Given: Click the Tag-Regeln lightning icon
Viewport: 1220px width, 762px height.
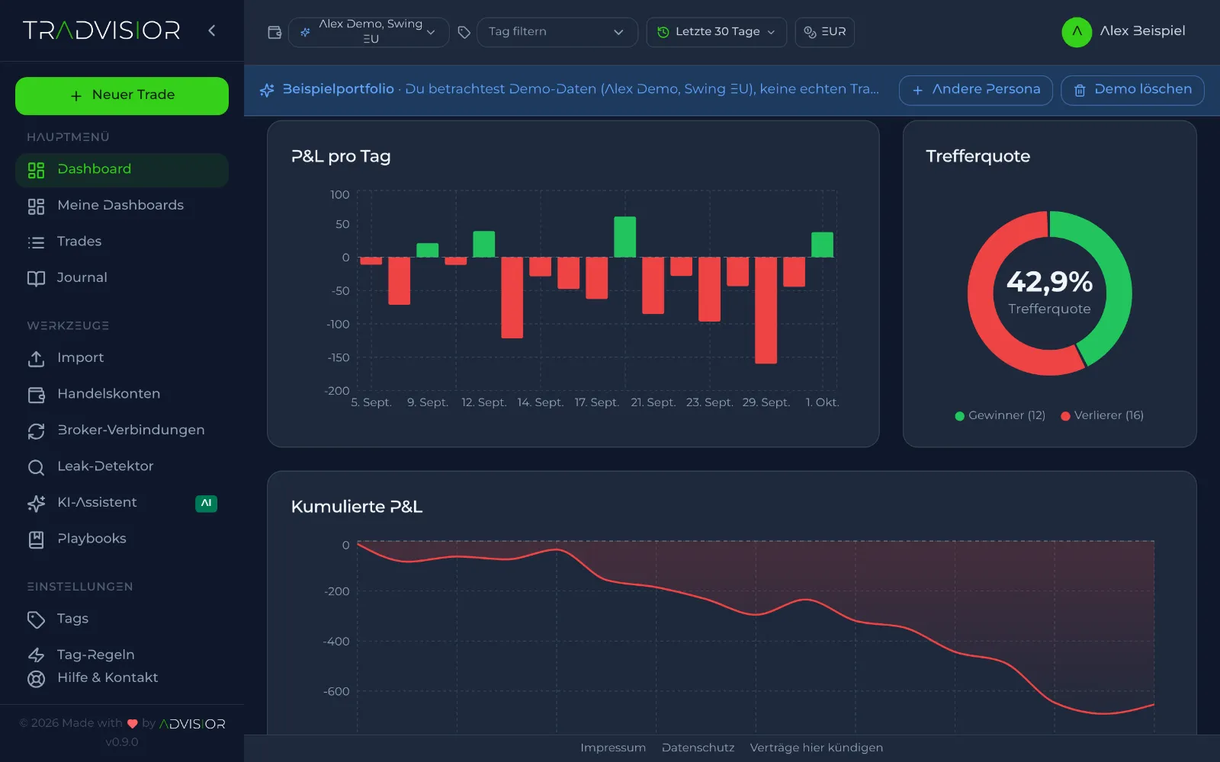Looking at the screenshot, I should [36, 655].
